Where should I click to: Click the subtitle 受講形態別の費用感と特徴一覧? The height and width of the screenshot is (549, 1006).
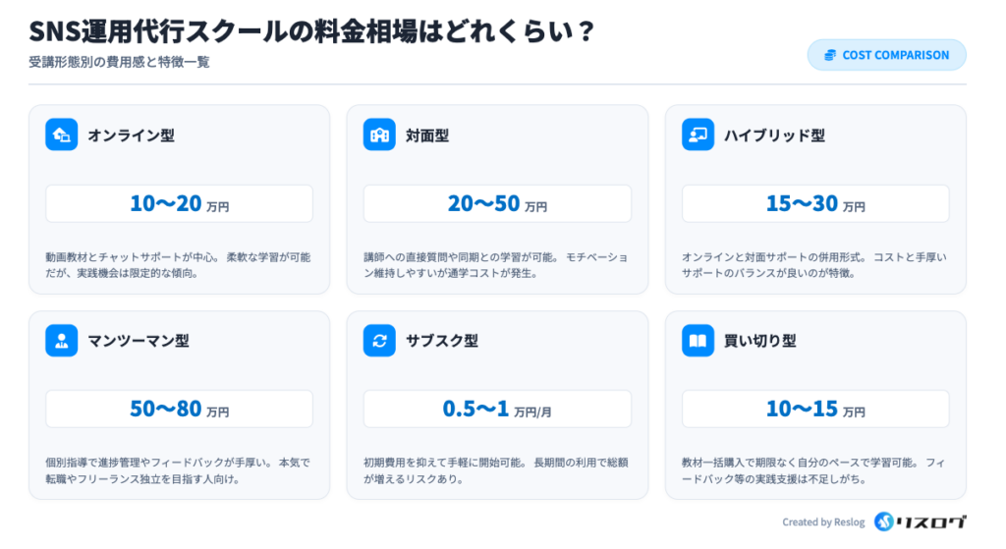pos(119,62)
